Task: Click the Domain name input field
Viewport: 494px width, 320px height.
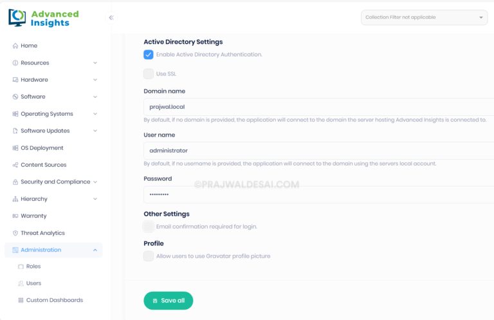Action: 319,107
